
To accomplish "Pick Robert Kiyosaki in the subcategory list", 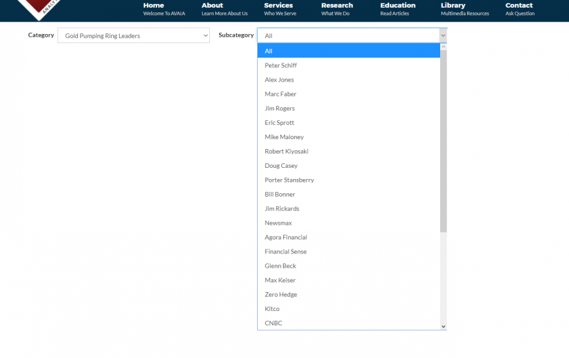I will (x=286, y=152).
